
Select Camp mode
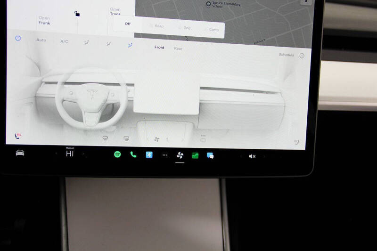coord(211,30)
